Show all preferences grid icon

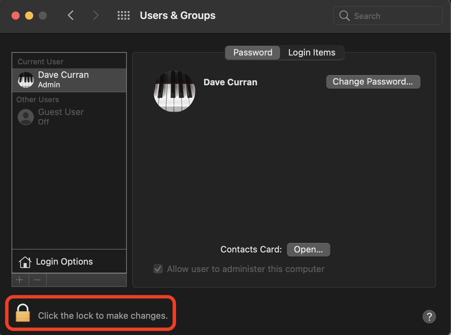(123, 16)
